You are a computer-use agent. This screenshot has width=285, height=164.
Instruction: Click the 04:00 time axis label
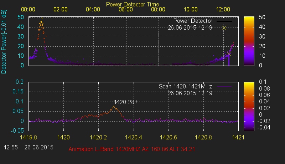(93, 10)
